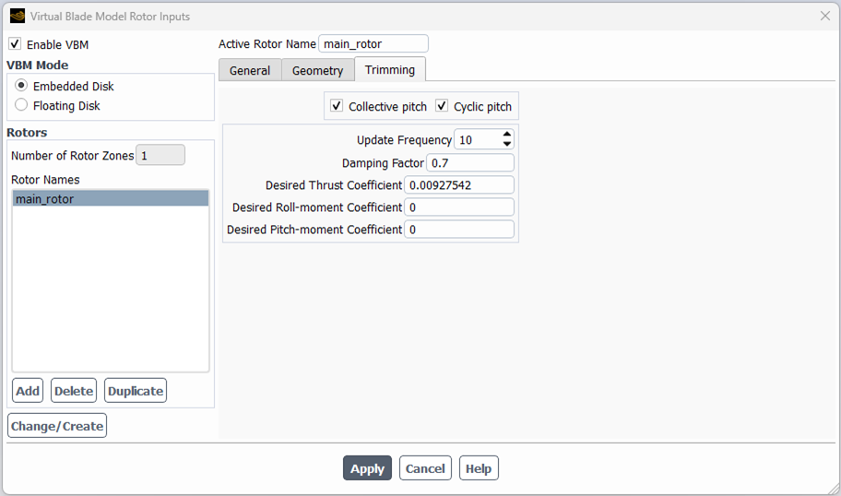This screenshot has width=841, height=496.
Task: Duplicate the main_rotor entry
Action: coord(136,391)
